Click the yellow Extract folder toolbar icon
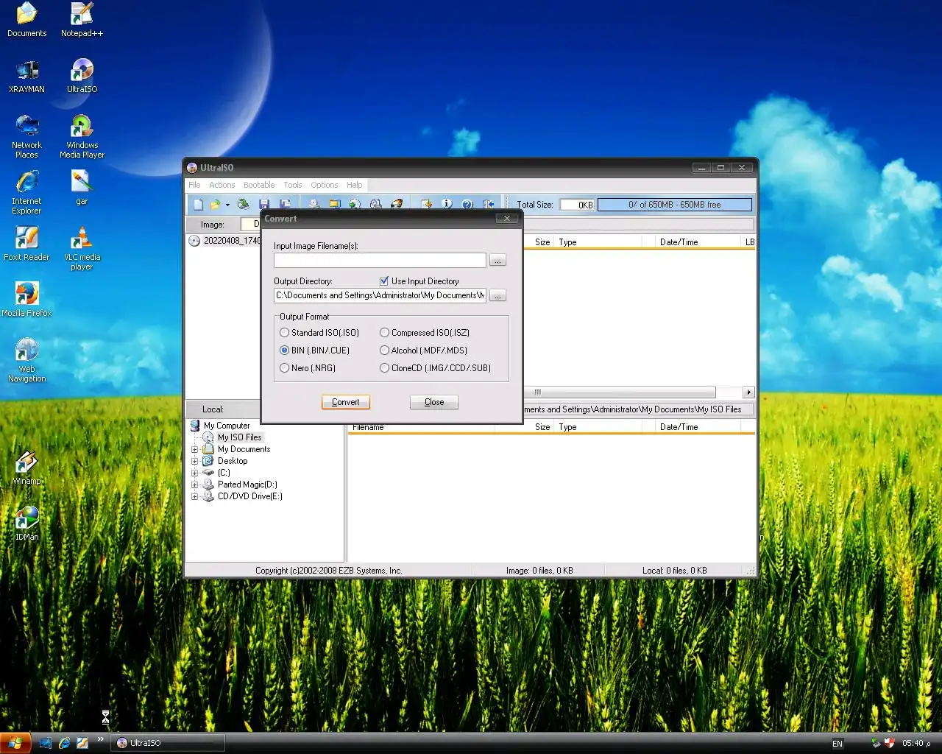Viewport: 942px width, 754px height. click(x=334, y=204)
